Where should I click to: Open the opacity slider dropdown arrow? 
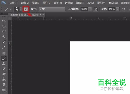point(90,9)
